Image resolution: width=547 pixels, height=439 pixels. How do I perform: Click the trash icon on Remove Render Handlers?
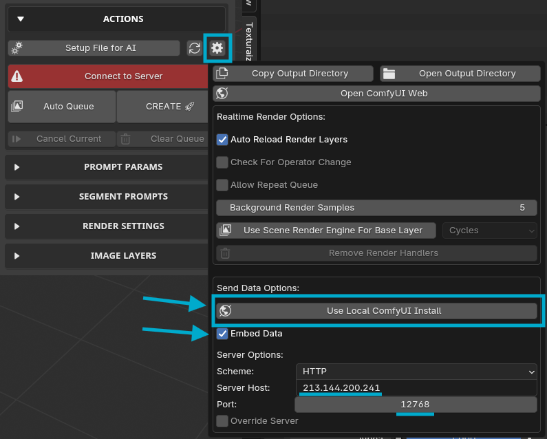[x=225, y=253]
